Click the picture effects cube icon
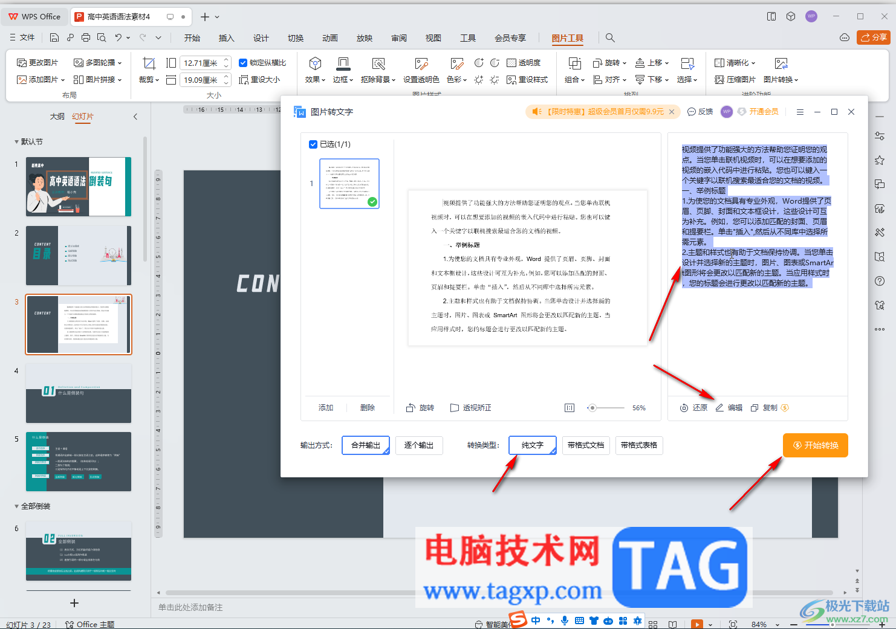896x629 pixels. (x=315, y=63)
